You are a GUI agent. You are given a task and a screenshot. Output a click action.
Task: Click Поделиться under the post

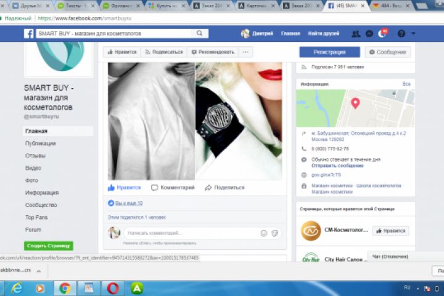click(x=225, y=187)
